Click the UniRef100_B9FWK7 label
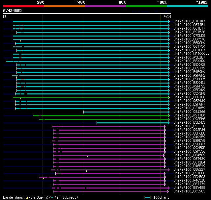This screenshot has height=200, width=211. 189,105
